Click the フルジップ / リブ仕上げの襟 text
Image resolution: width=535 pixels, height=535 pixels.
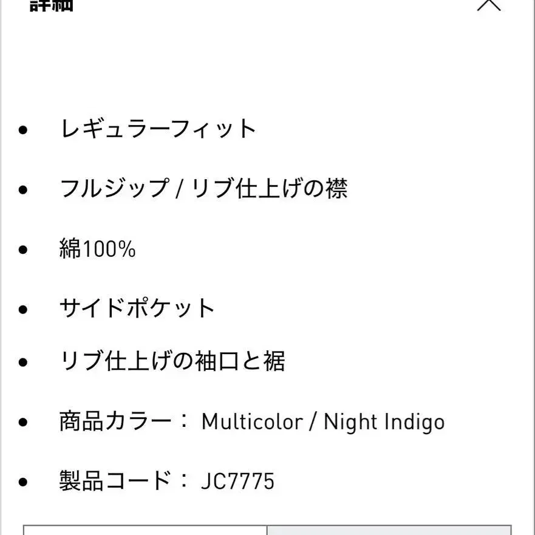click(203, 188)
